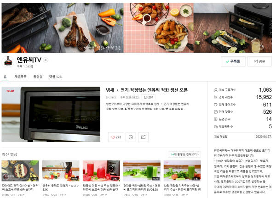Switch to the 재생목록 tab

point(20,77)
